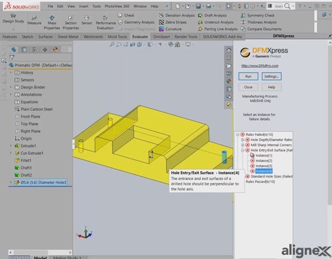Image resolution: width=332 pixels, height=259 pixels.
Task: Open DFMXpress Settings
Action: (272, 77)
